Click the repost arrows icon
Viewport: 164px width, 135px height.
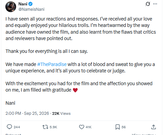(x=45, y=127)
